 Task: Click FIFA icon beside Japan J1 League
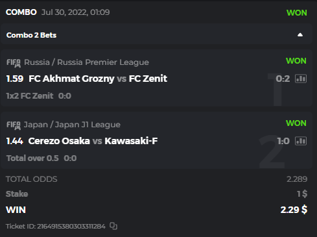tap(14, 125)
